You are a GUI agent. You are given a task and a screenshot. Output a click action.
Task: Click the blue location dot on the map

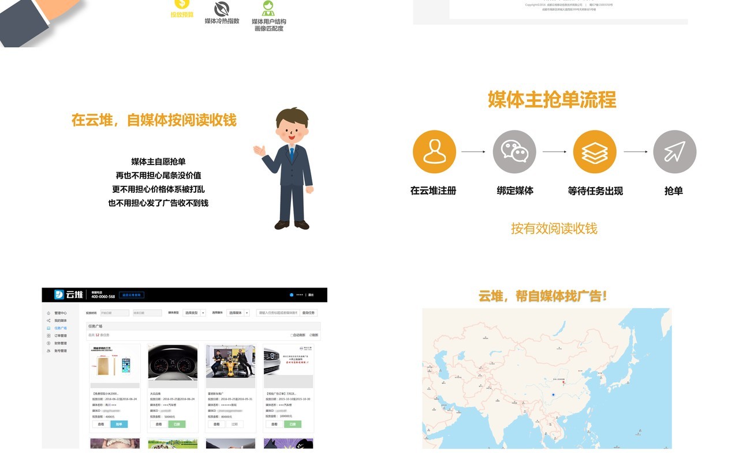tap(553, 395)
